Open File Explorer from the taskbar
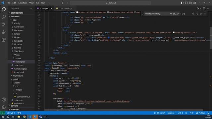The height and width of the screenshot is (119, 212). [x=19, y=117]
